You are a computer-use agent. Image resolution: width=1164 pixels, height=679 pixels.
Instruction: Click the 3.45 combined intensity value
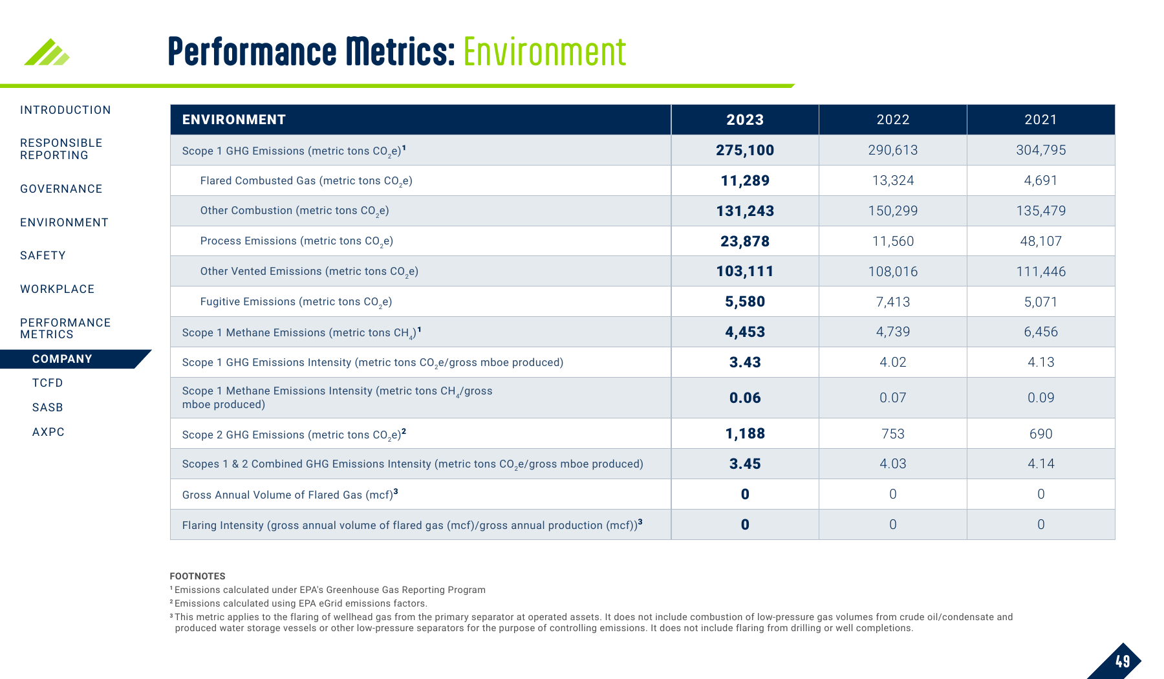(x=745, y=464)
